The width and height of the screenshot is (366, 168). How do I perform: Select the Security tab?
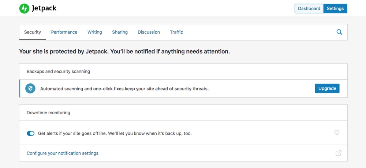tap(33, 32)
